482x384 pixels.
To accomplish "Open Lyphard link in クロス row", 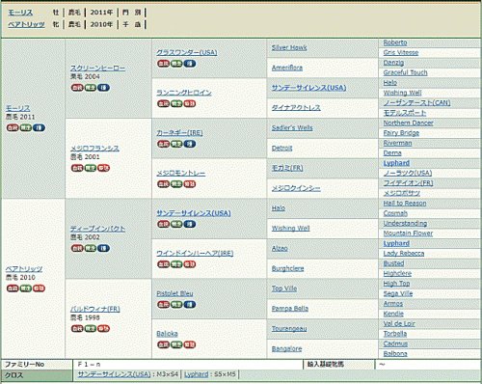I will coord(196,374).
